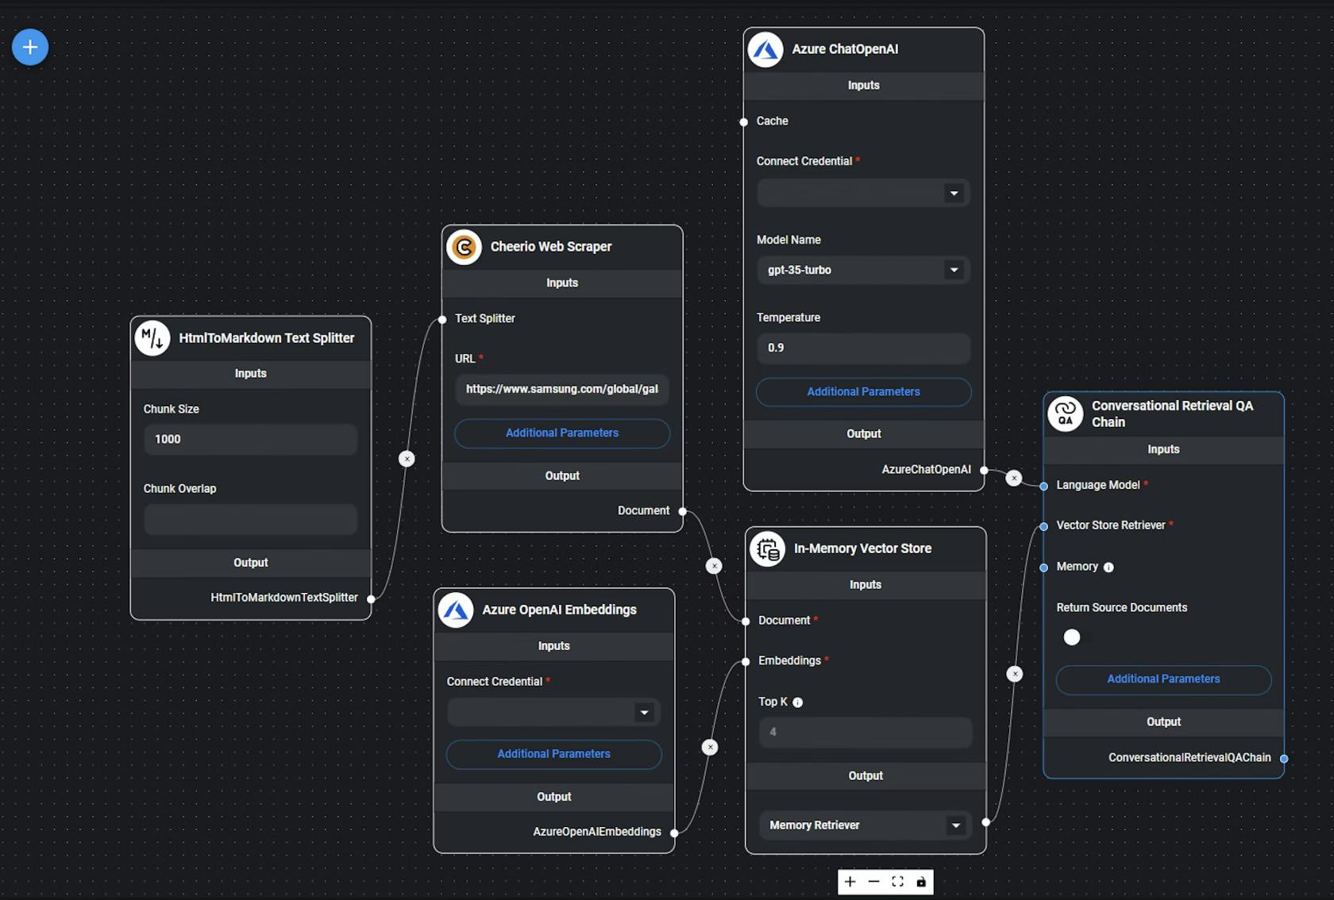Click the 'Cache' input label
The image size is (1334, 900).
pyautogui.click(x=772, y=121)
